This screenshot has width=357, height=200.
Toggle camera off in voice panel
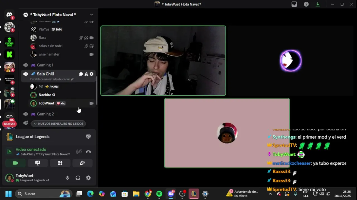point(15,163)
